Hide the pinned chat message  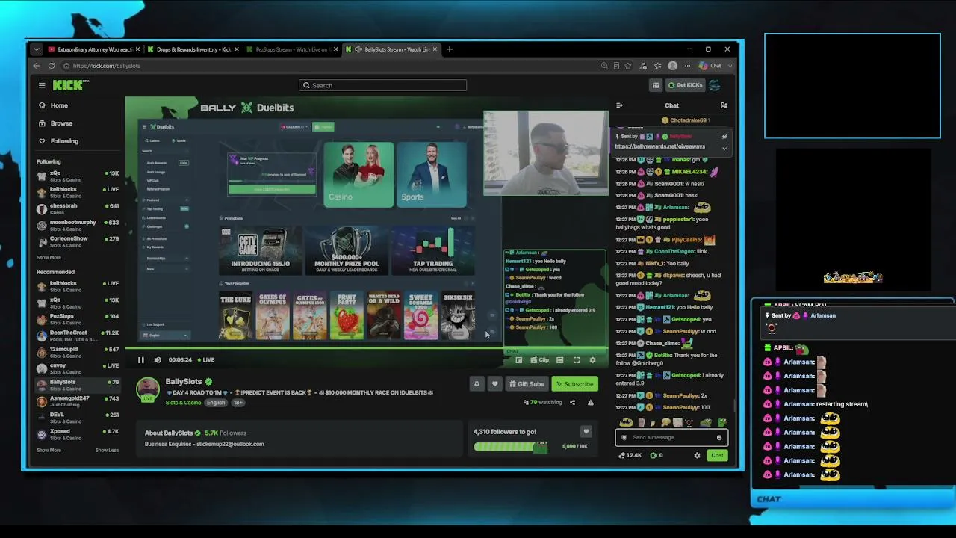(724, 137)
